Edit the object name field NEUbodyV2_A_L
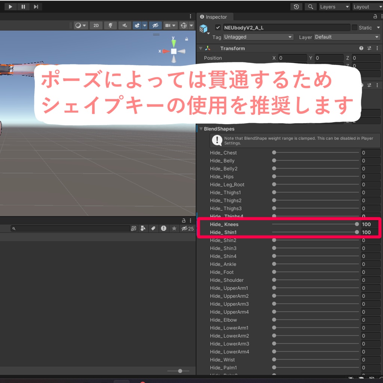Image resolution: width=383 pixels, height=383 pixels. point(286,28)
